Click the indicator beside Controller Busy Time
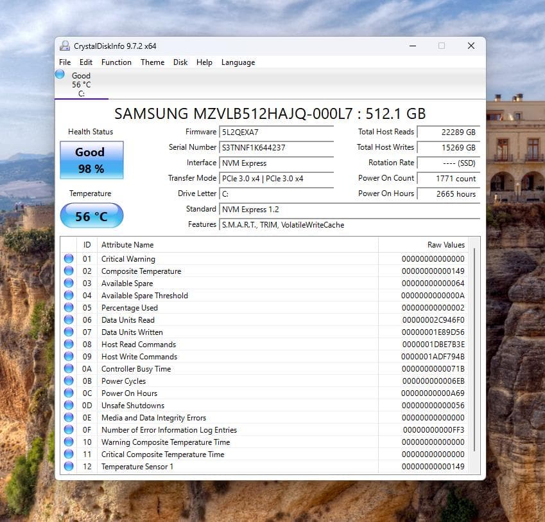The image size is (545, 522). [x=69, y=368]
